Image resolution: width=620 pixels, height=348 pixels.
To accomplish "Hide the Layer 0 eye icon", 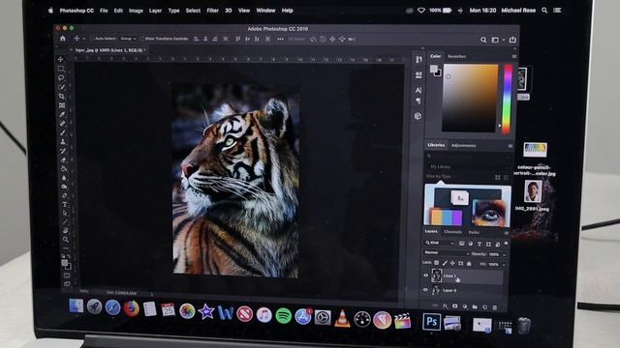I will click(425, 290).
